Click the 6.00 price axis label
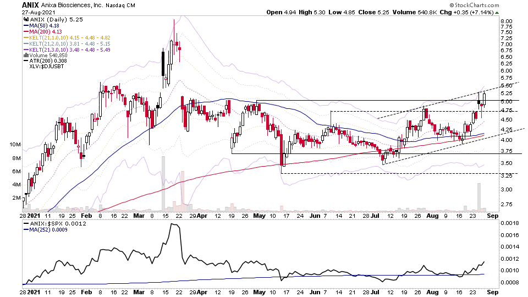Screen dimensions: 528x297 click(507, 71)
